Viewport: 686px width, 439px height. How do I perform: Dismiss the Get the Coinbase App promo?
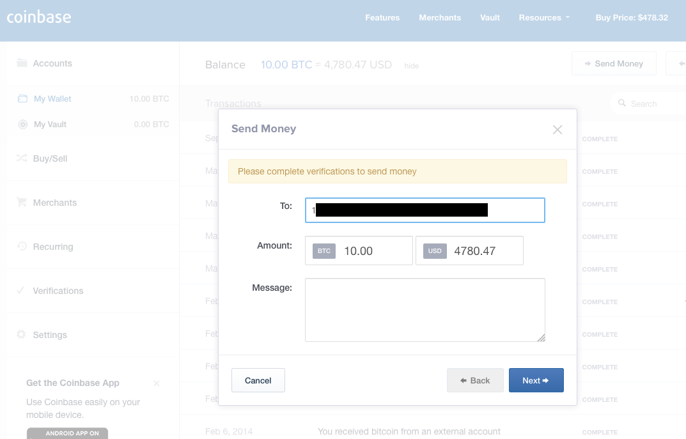157,383
